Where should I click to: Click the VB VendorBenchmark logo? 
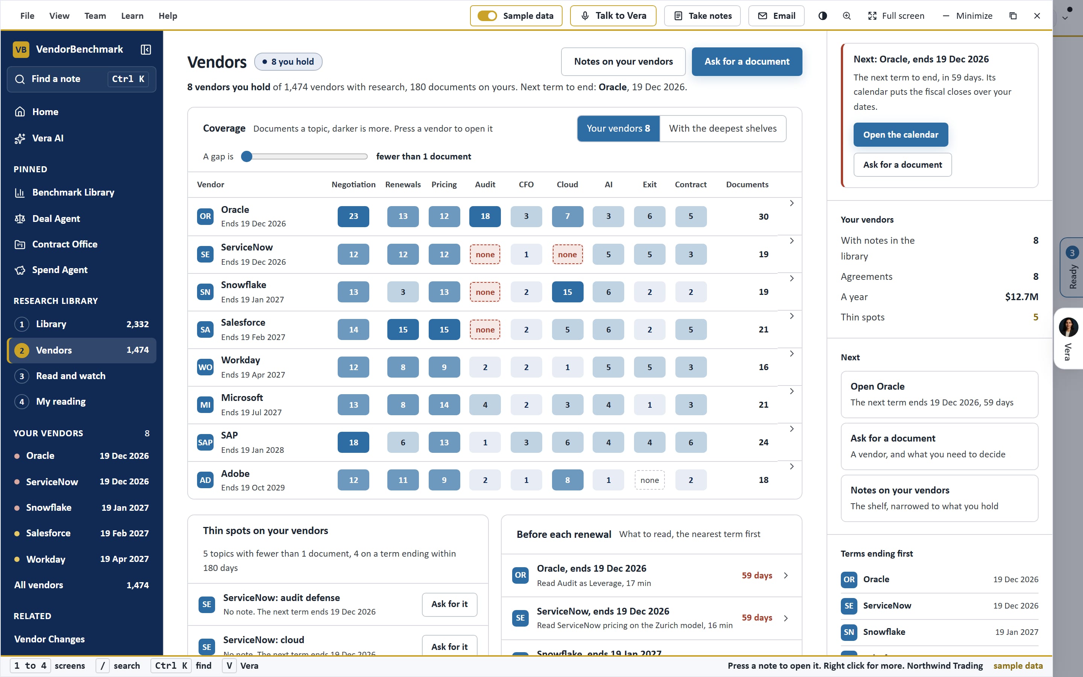[21, 49]
